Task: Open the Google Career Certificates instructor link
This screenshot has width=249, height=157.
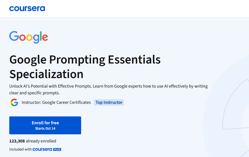Action: coord(66,102)
